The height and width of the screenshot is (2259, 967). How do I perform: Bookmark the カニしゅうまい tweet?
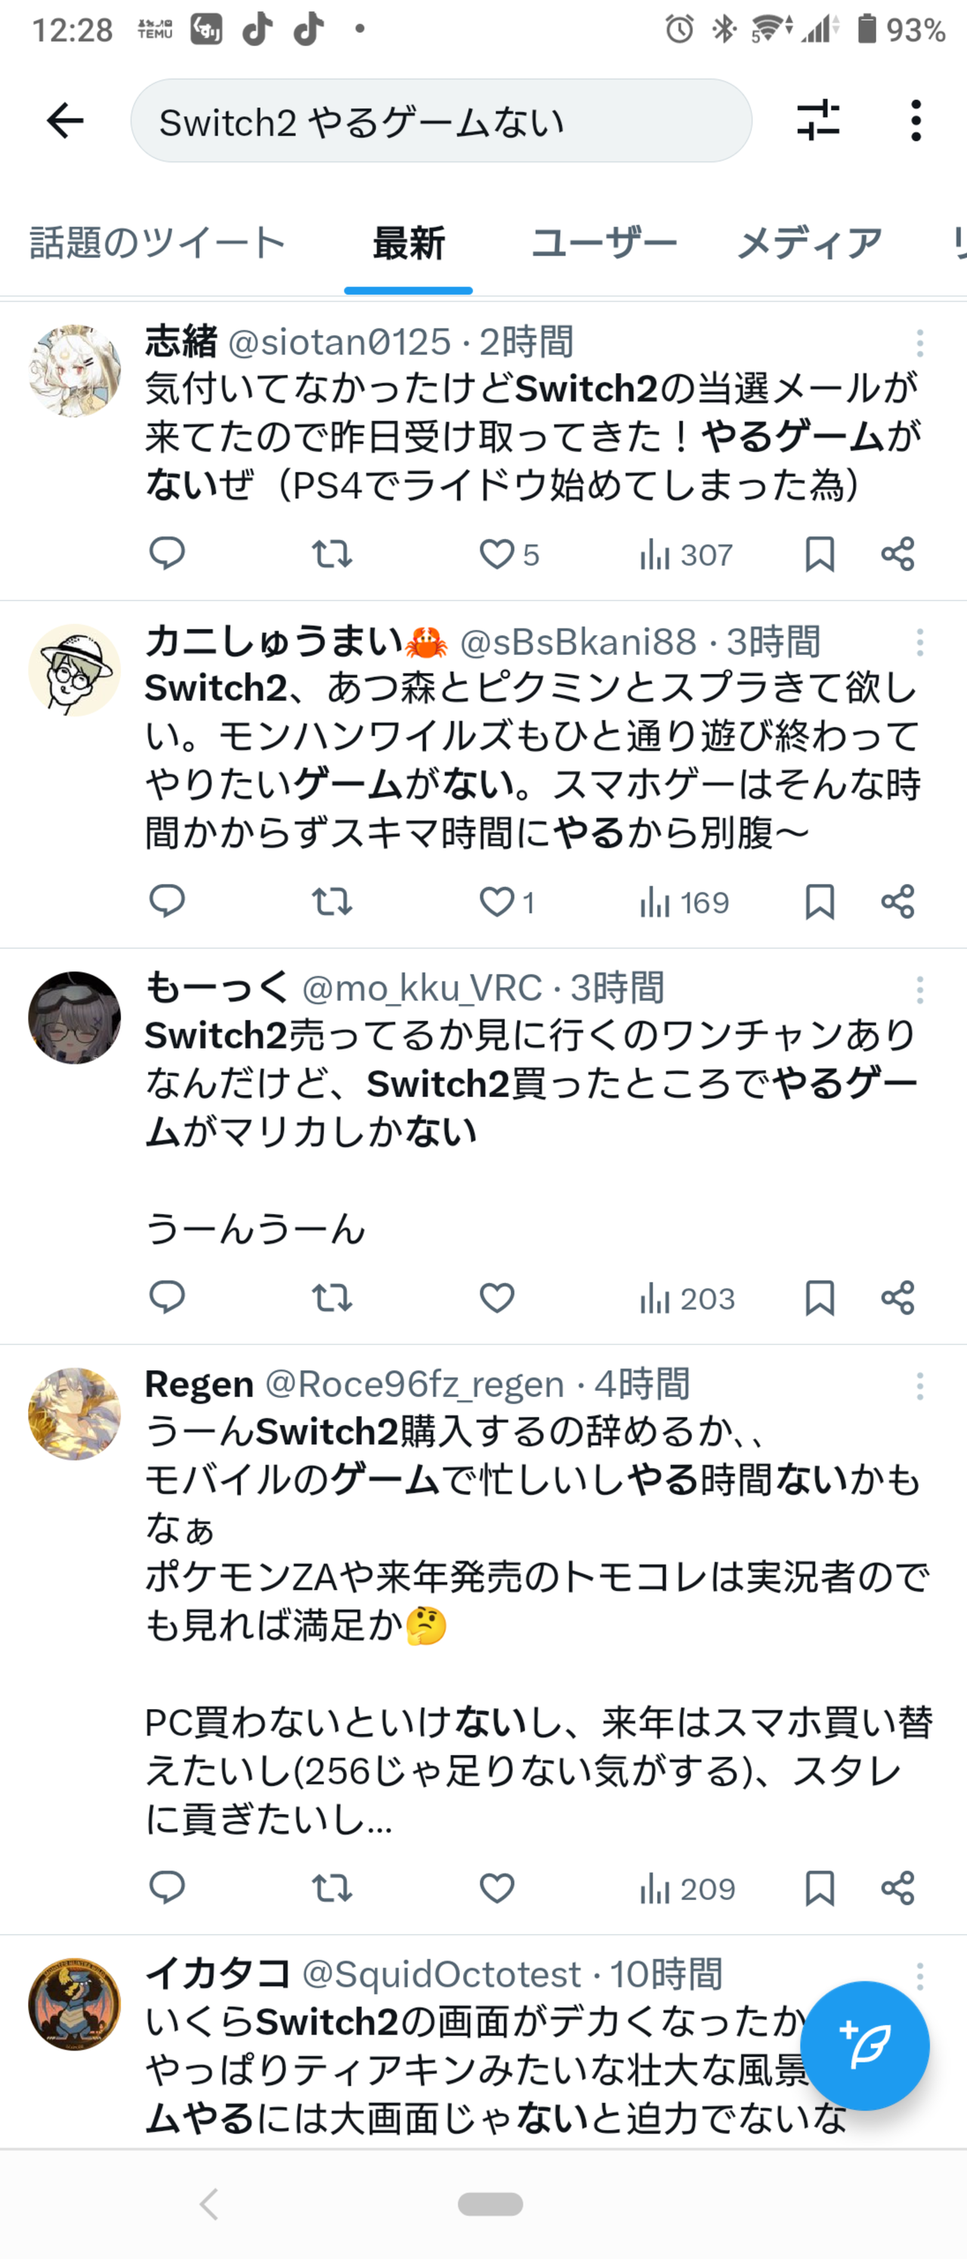pos(820,901)
